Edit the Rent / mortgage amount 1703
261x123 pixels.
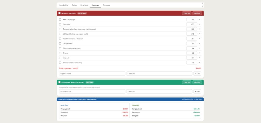192,20
